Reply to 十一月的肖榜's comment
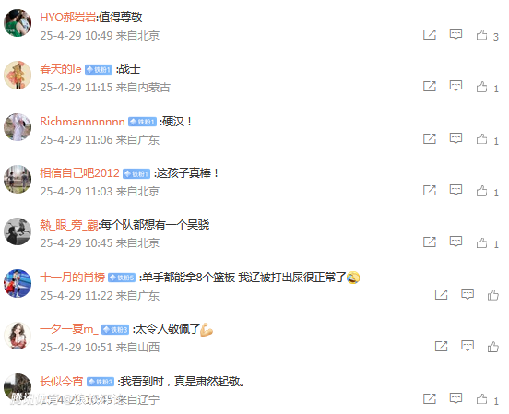Image resolution: width=509 pixels, height=414 pixels. [x=468, y=294]
